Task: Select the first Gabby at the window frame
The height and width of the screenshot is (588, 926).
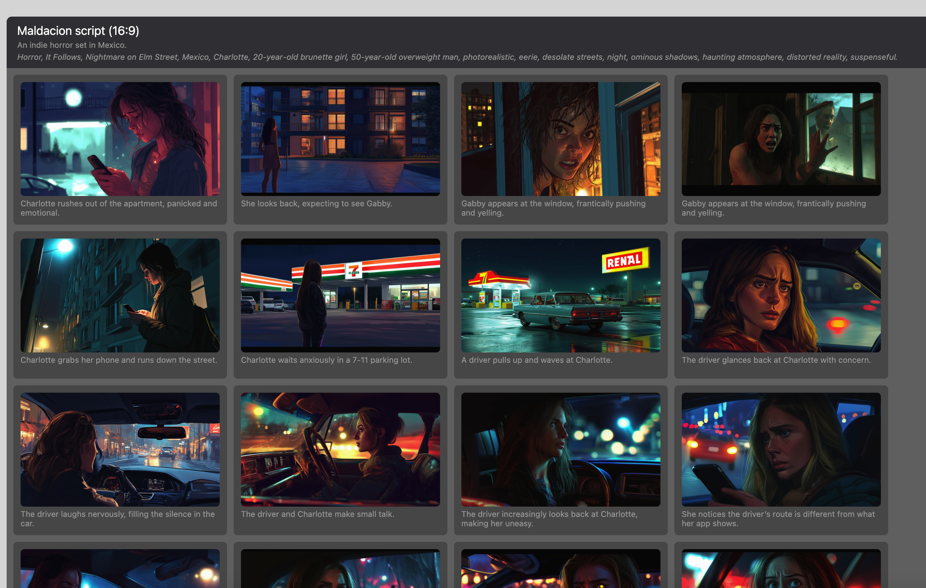Action: (x=560, y=139)
